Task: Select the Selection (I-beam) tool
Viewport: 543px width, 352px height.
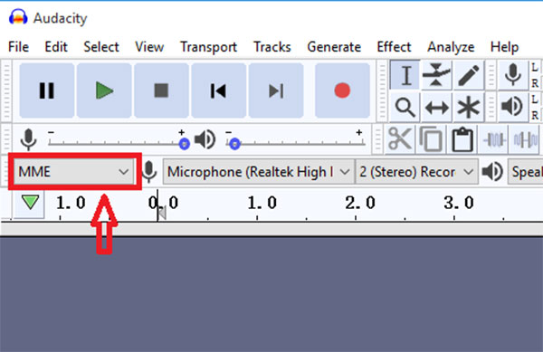Action: [405, 75]
